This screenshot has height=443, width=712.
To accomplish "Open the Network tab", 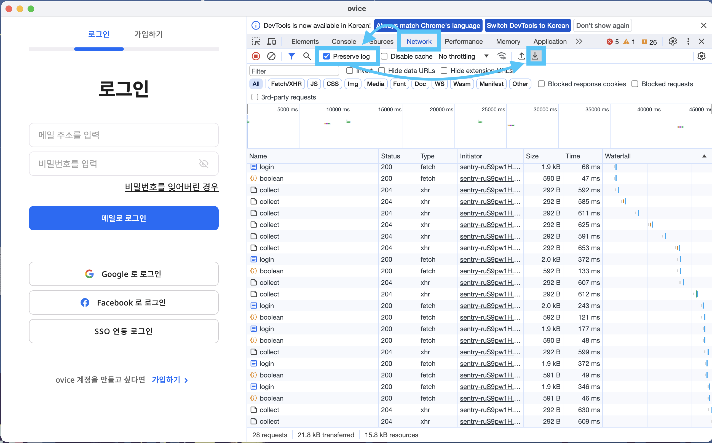I will (x=419, y=42).
